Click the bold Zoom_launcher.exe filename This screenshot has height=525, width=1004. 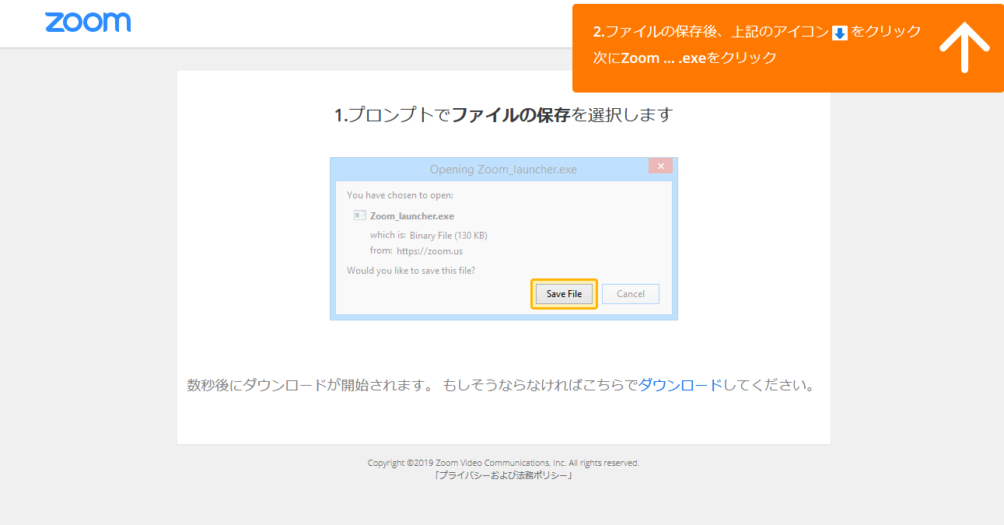[x=412, y=216]
